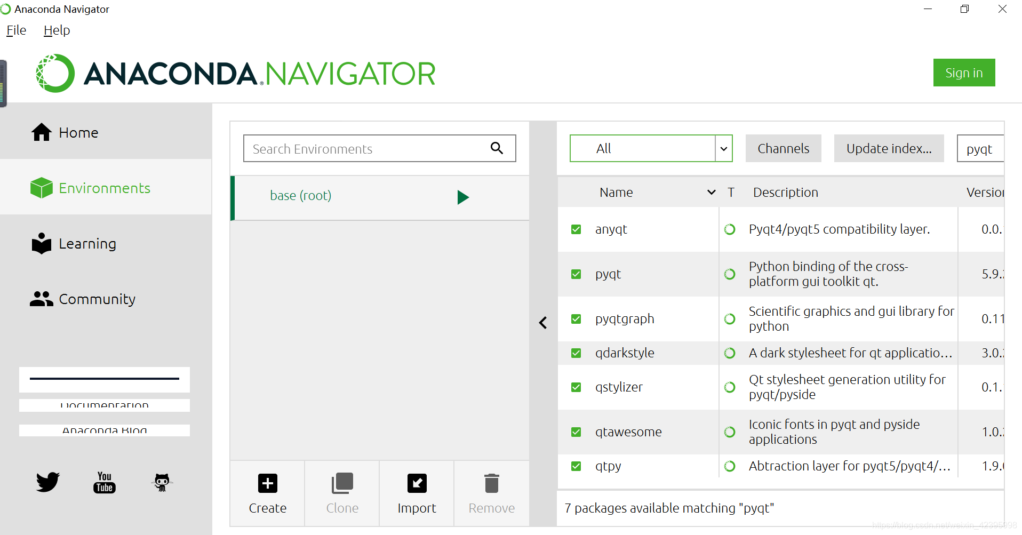The image size is (1022, 535).
Task: Click the '7 packages available matching' status text
Action: (x=669, y=508)
